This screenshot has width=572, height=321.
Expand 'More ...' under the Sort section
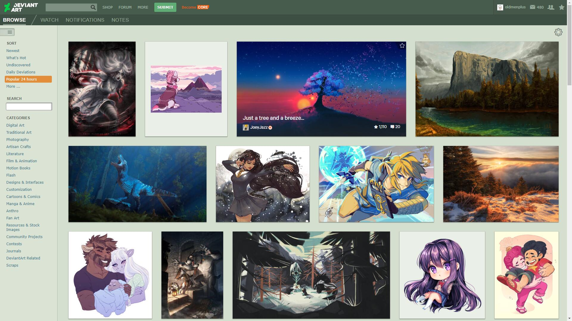click(13, 86)
